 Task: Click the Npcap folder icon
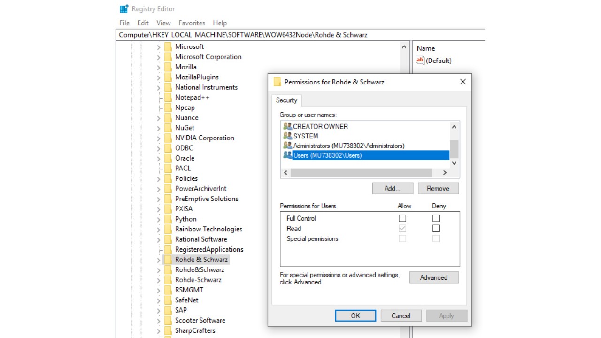(x=168, y=108)
